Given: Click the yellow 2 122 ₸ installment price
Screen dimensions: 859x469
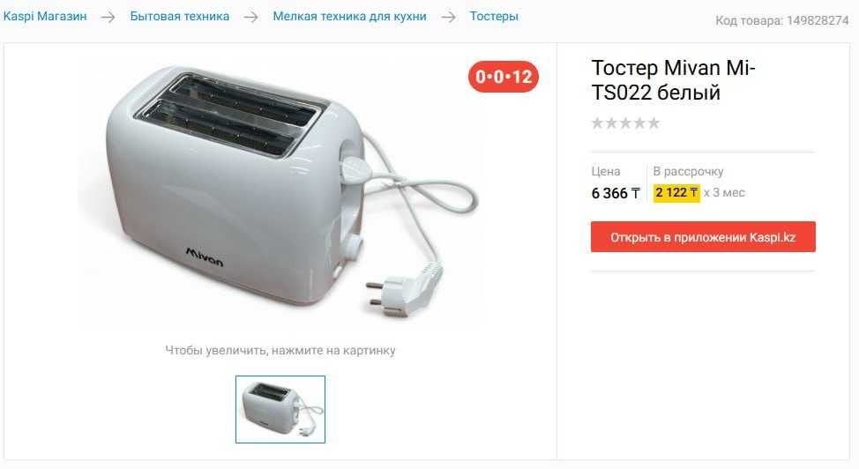Looking at the screenshot, I should [676, 193].
